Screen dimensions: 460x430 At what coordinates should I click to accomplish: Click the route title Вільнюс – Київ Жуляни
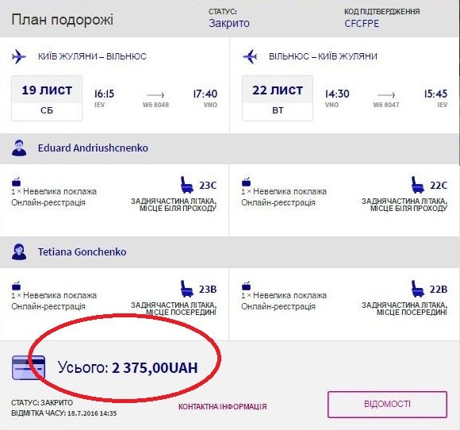(323, 56)
